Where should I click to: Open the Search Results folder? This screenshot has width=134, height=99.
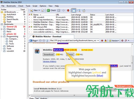click(12, 19)
